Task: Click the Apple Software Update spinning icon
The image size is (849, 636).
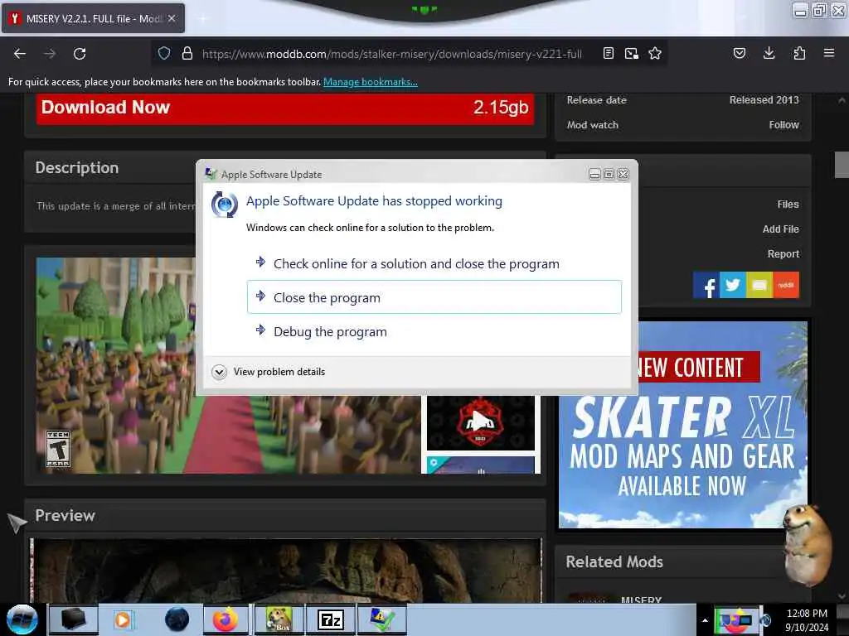Action: 224,205
